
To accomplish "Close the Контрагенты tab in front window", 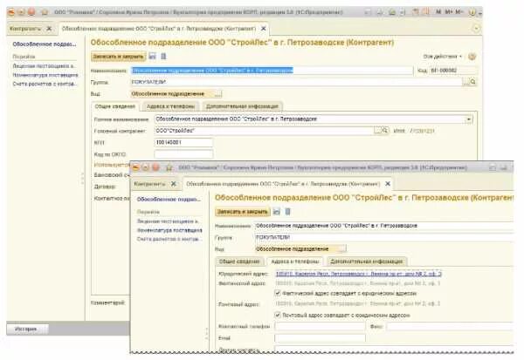I will [174, 184].
